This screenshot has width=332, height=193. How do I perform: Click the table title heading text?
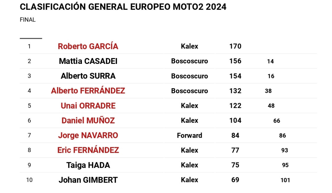(x=123, y=7)
